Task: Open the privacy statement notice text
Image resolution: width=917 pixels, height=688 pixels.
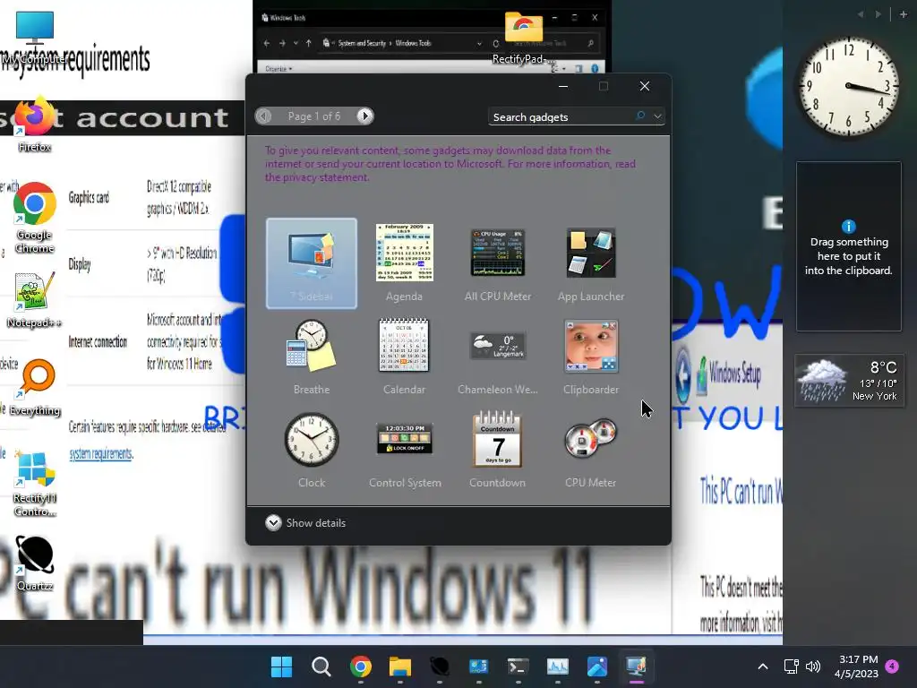Action: coord(450,164)
